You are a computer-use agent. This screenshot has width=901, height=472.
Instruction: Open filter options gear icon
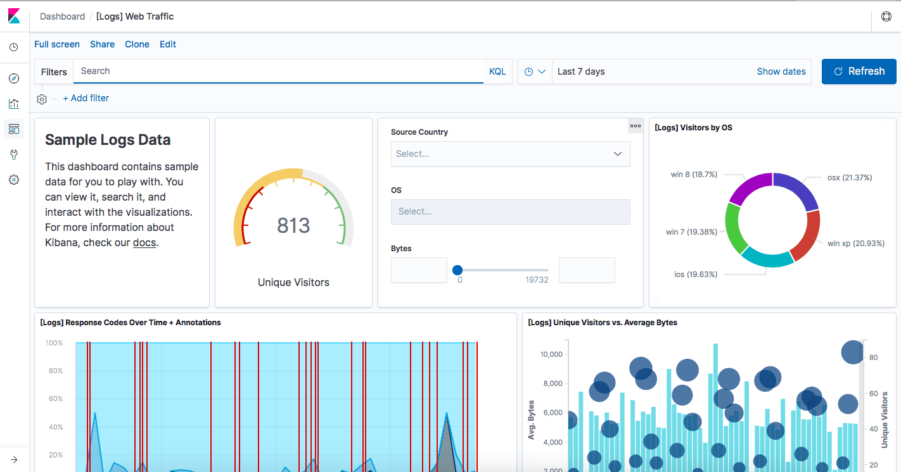point(42,99)
